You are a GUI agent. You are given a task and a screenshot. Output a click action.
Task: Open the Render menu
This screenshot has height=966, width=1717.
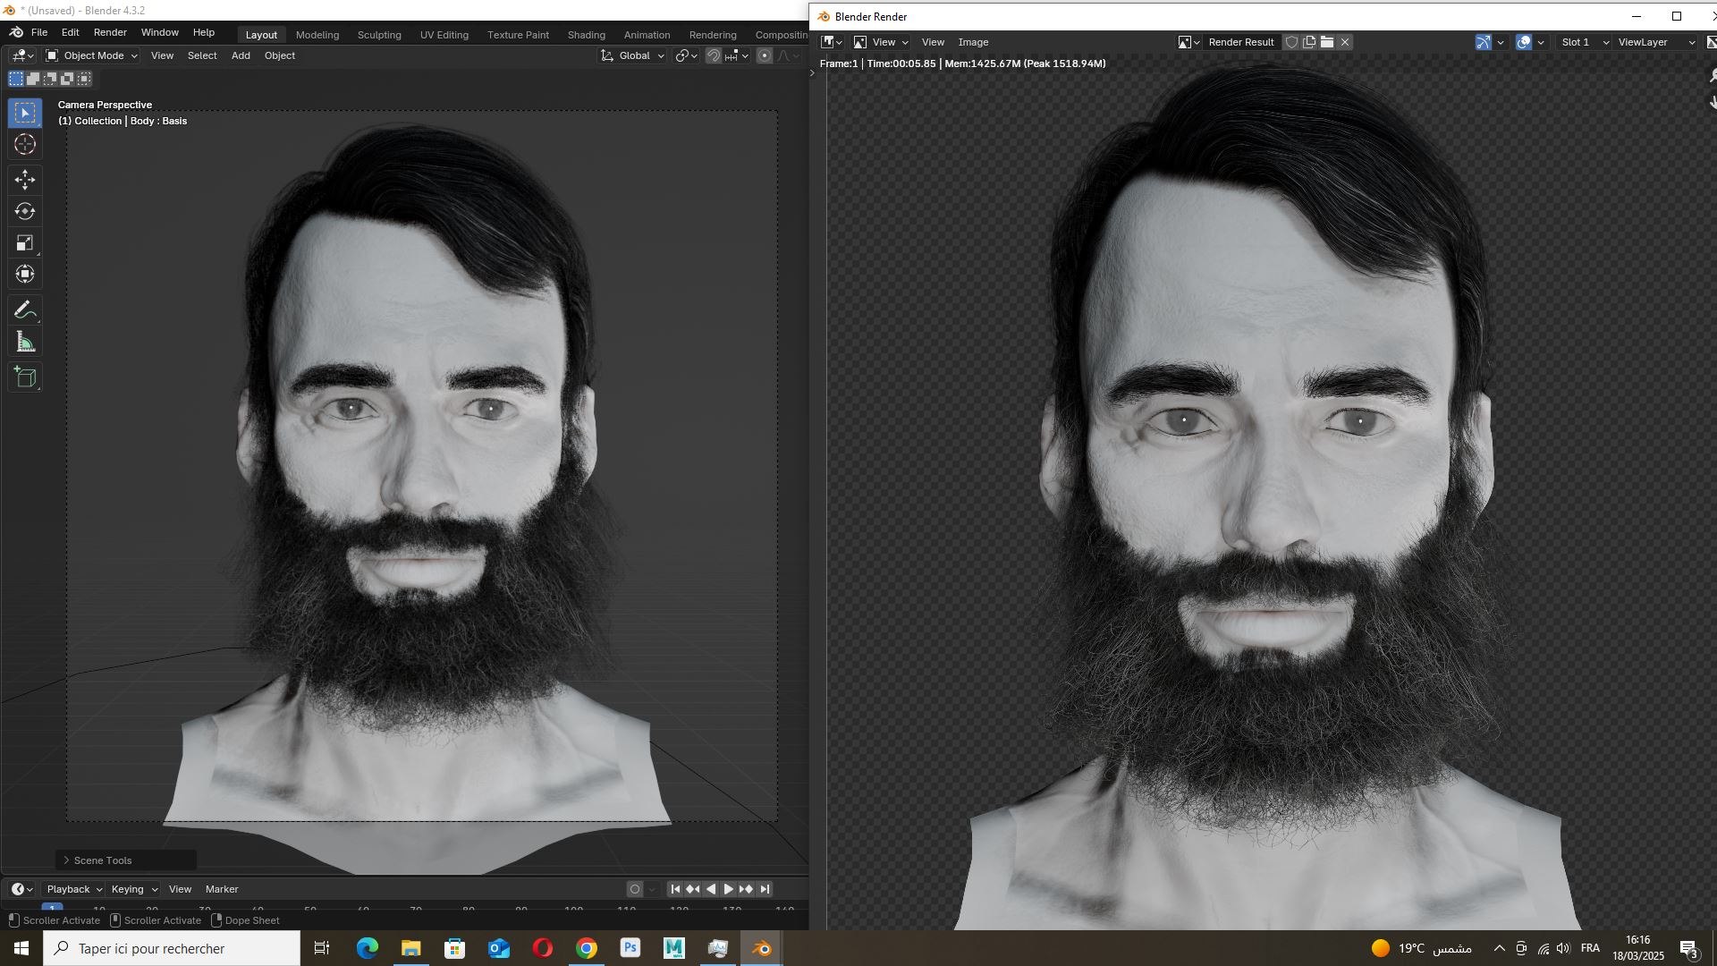(110, 32)
